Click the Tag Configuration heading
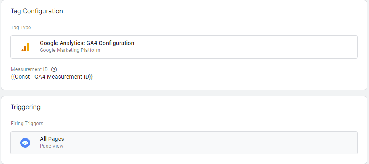The height and width of the screenshot is (164, 369). click(37, 11)
